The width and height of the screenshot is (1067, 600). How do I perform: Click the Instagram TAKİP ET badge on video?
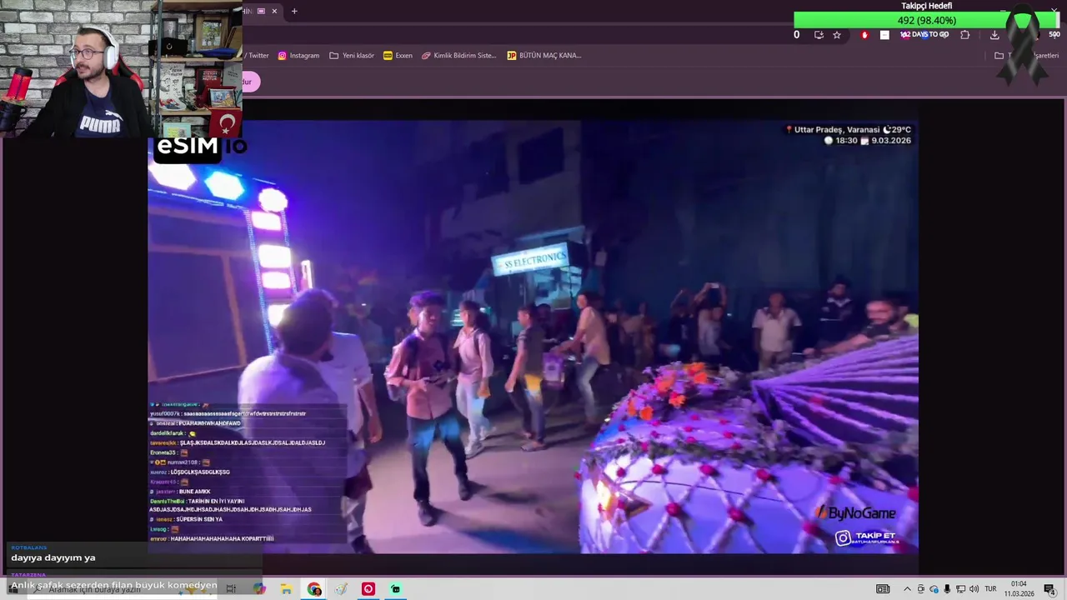point(868,537)
